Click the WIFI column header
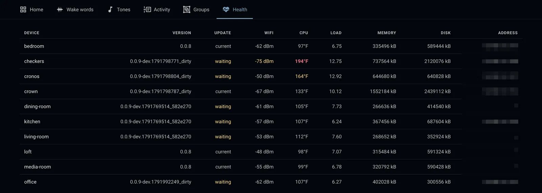Viewport: 542px width, 193px height. (269, 33)
